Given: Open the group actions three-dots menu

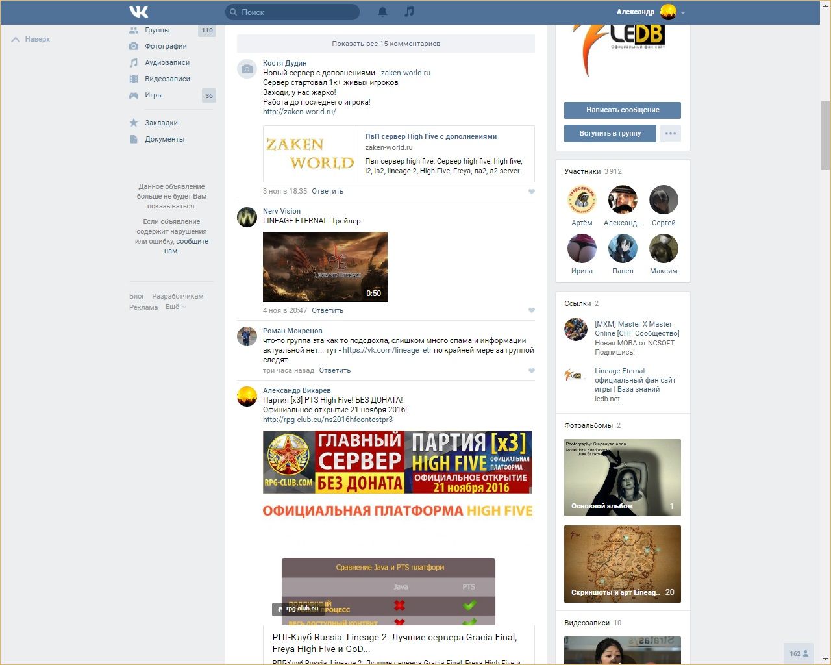Looking at the screenshot, I should (x=671, y=134).
